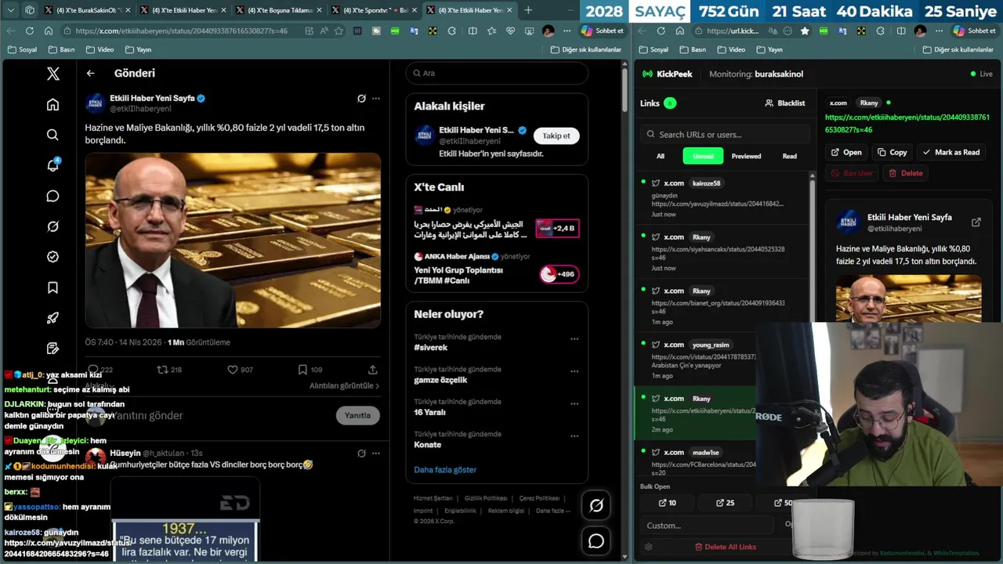Open options for siverek trending topic
1003x564 pixels.
(574, 339)
